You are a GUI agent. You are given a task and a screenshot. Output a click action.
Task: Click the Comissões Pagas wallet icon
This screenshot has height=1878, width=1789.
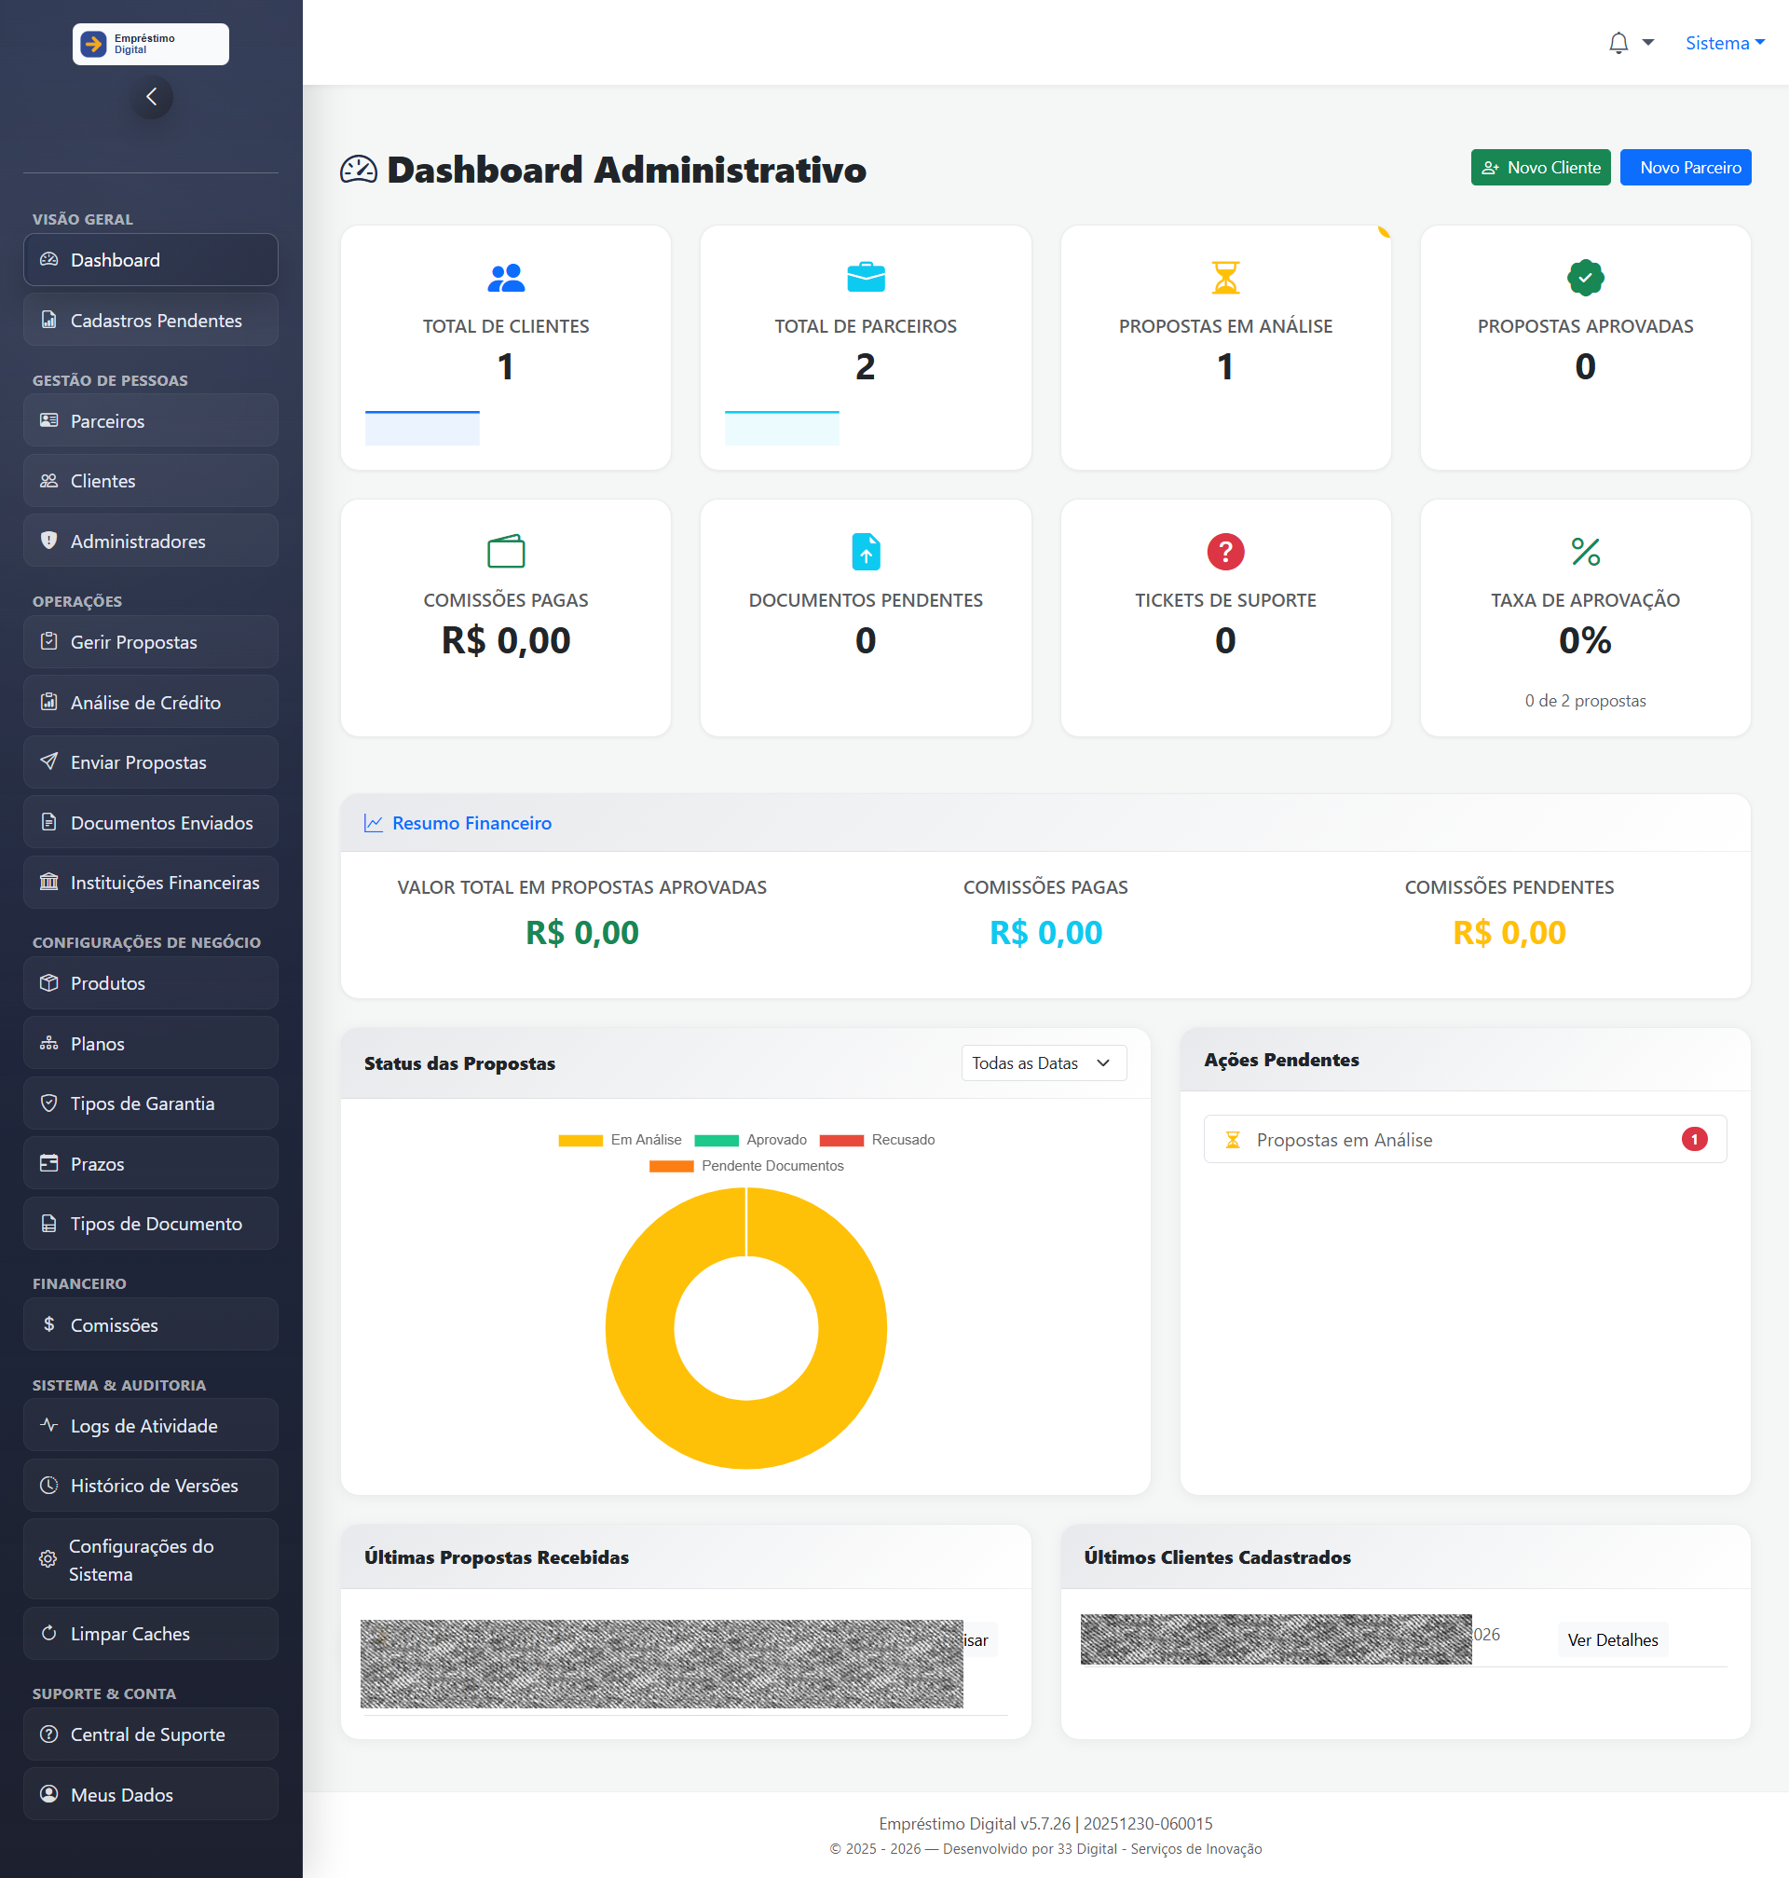(x=505, y=552)
